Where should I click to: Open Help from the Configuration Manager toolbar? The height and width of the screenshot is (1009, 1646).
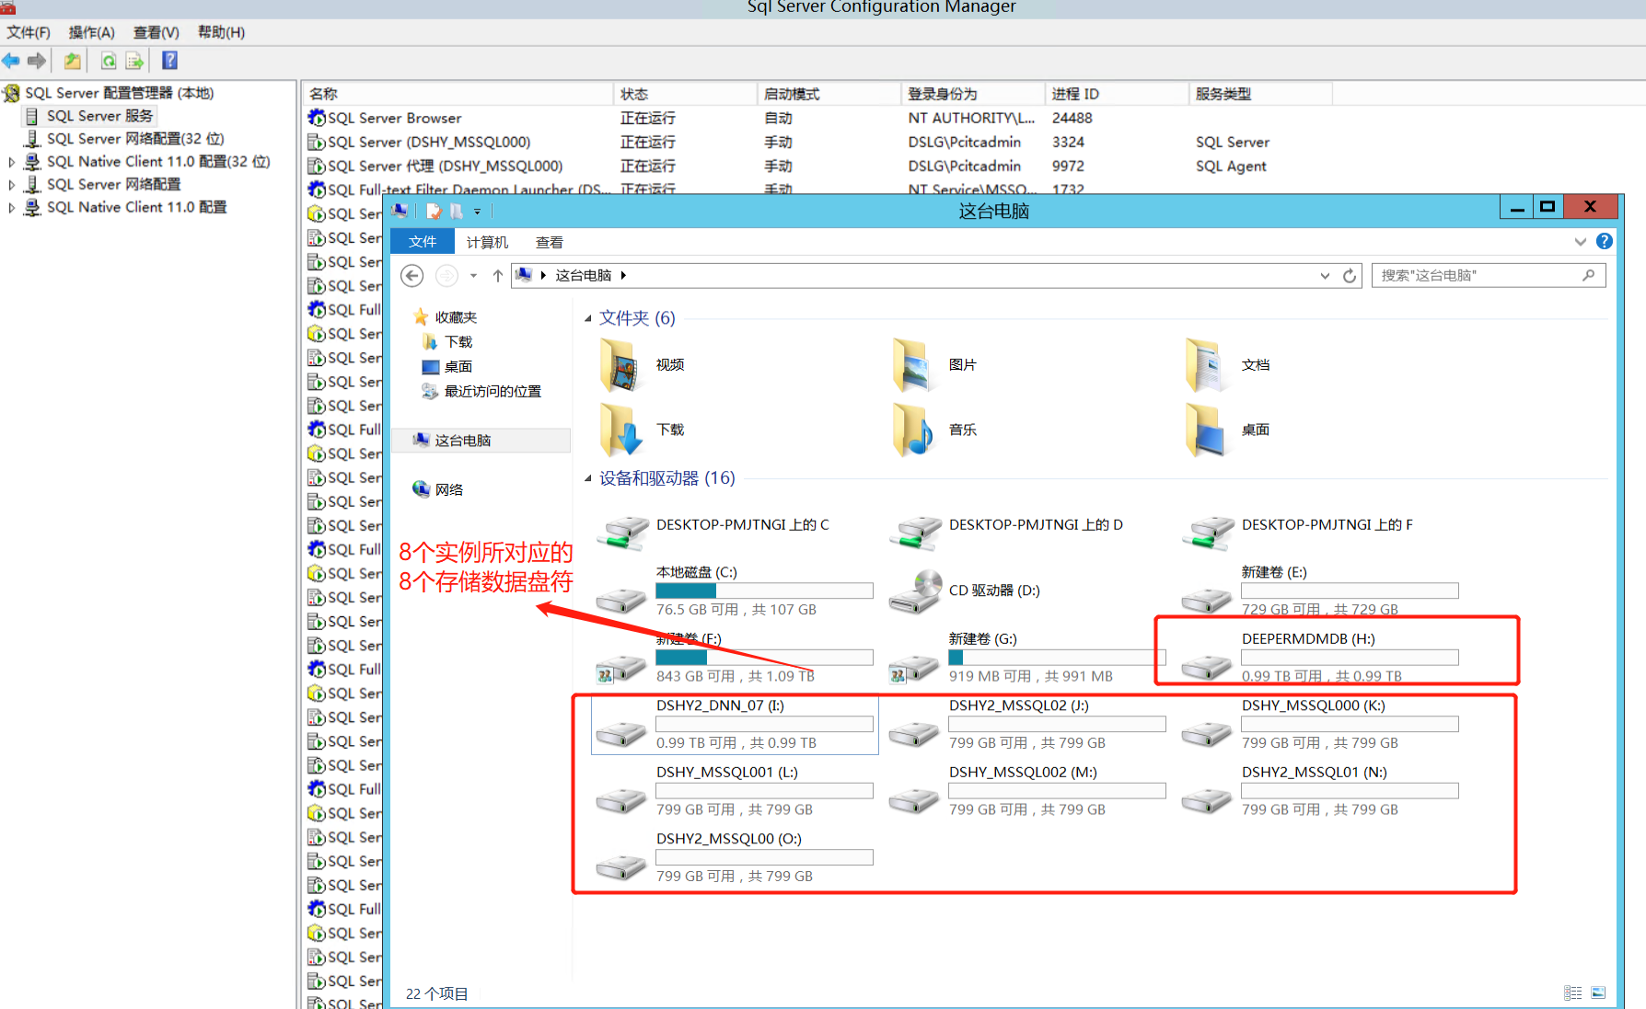point(169,61)
